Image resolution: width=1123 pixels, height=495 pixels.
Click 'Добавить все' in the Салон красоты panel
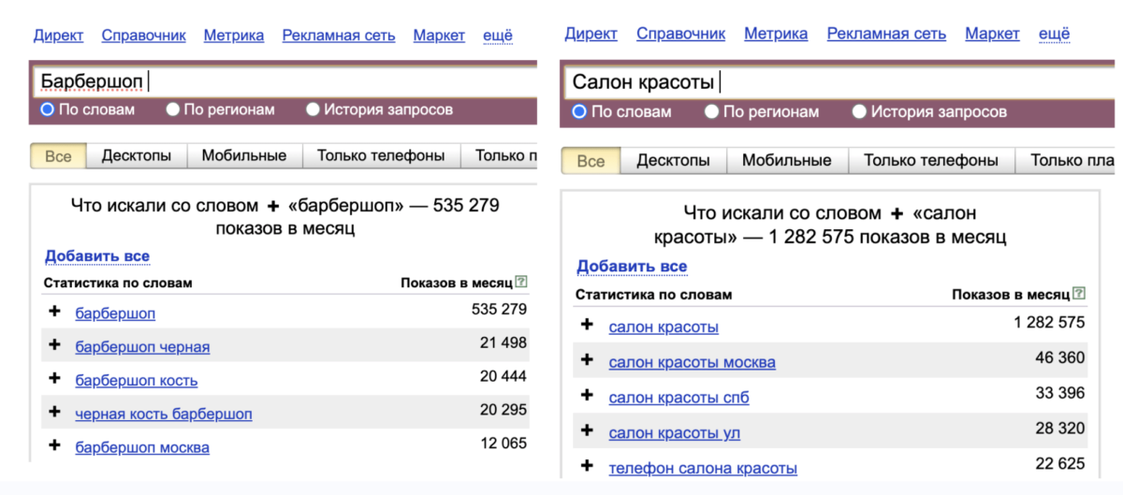point(632,267)
